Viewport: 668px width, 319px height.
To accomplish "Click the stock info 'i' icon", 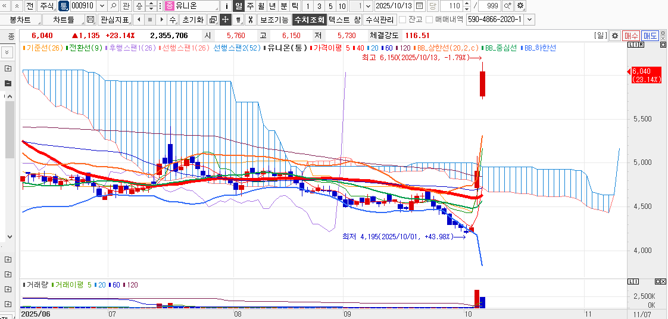I will coord(226,6).
